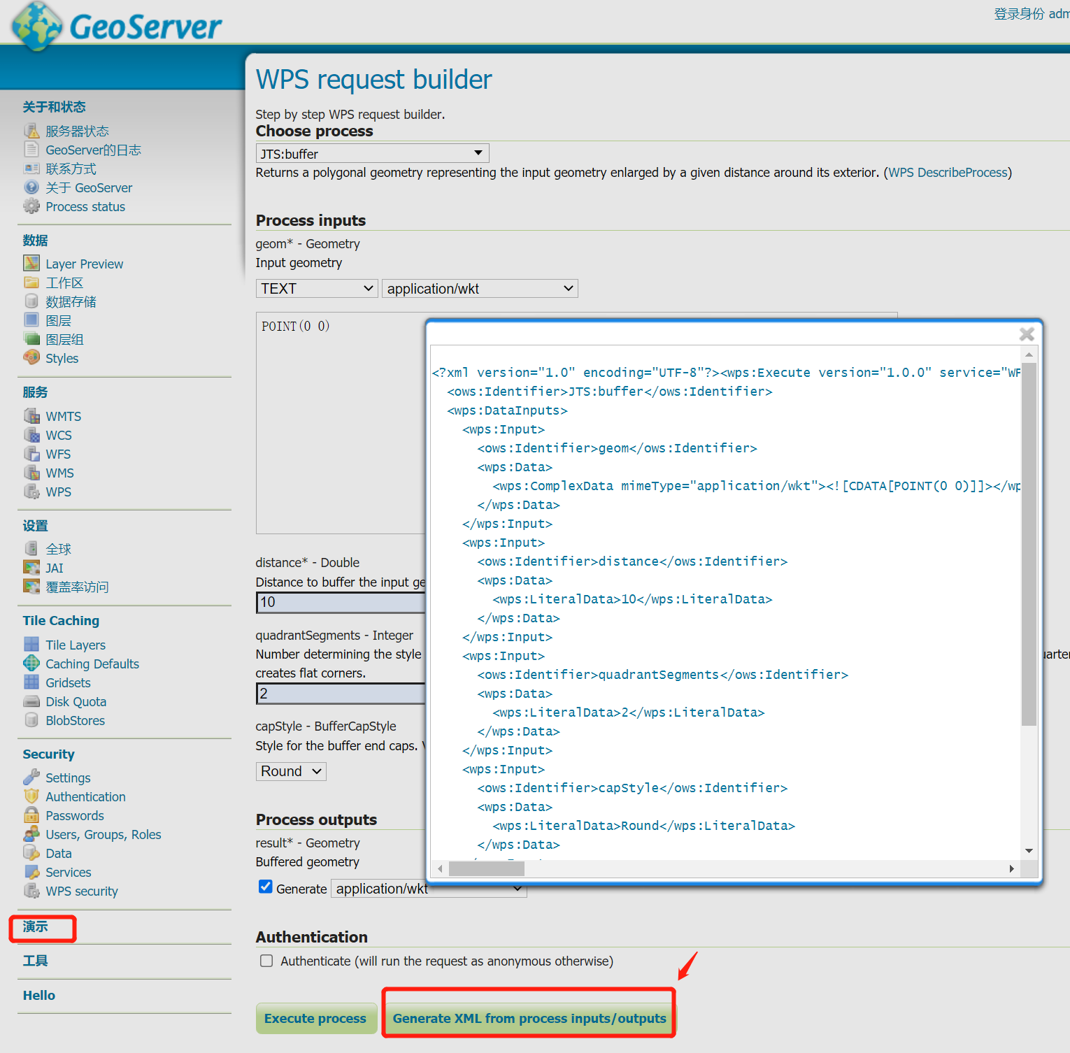
Task: Open the TEXT input type dropdown
Action: 317,289
